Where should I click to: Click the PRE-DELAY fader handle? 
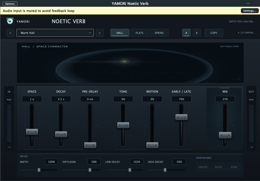click(x=90, y=145)
